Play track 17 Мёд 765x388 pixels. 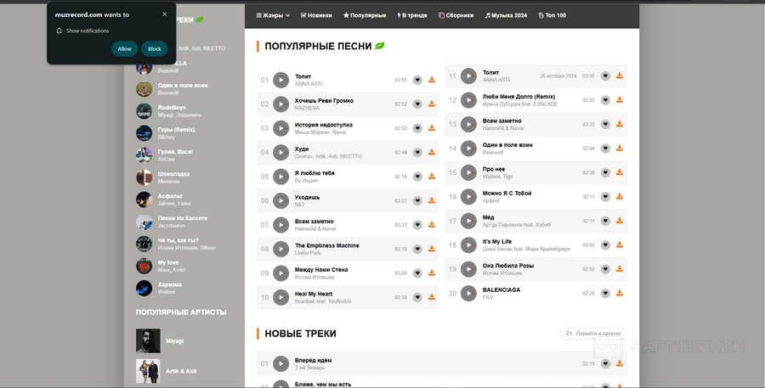(x=469, y=221)
